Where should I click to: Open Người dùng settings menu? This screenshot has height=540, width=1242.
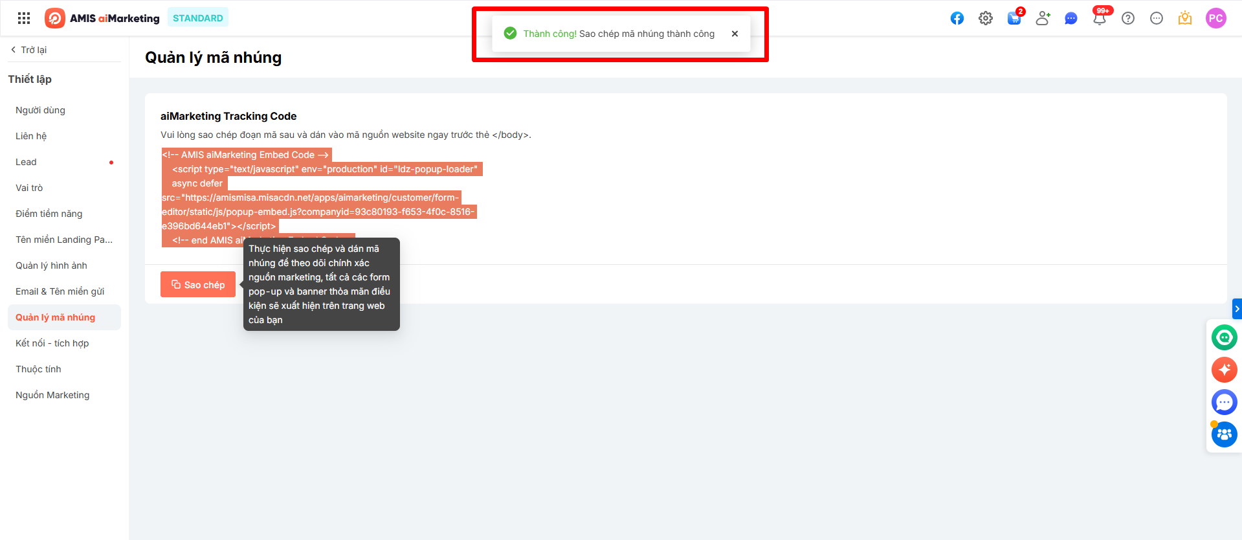[x=40, y=110]
